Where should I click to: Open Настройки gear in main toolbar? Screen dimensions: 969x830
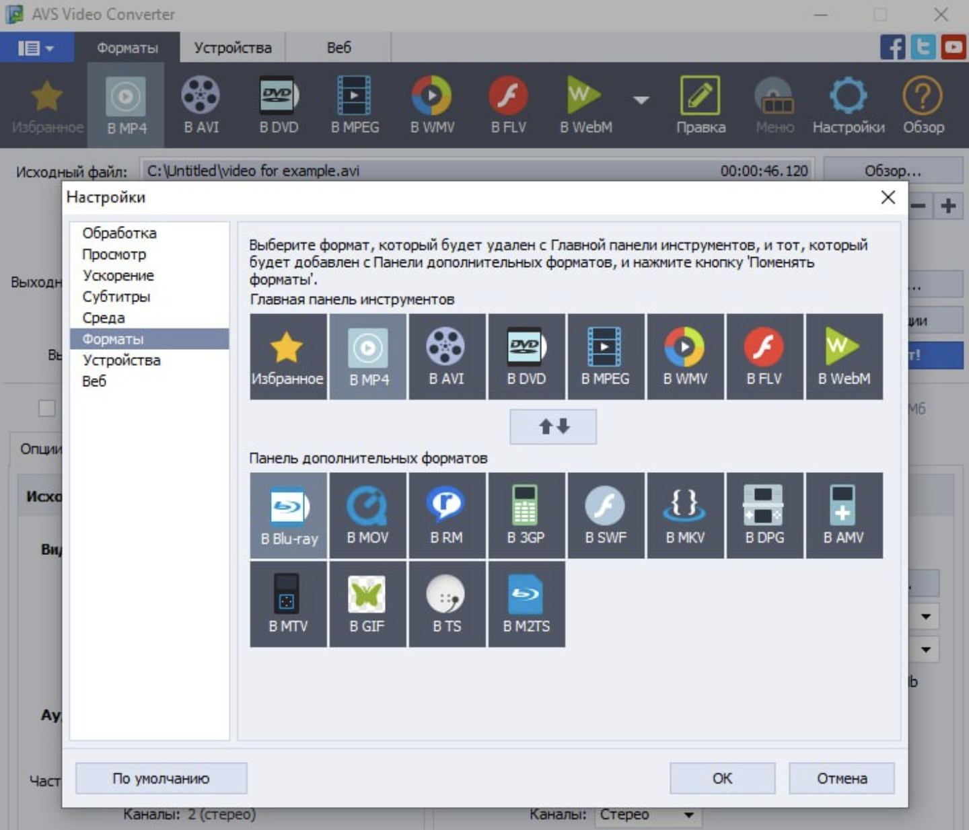click(849, 106)
